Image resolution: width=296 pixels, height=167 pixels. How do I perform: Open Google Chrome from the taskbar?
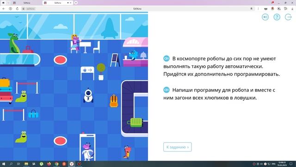[56, 164]
